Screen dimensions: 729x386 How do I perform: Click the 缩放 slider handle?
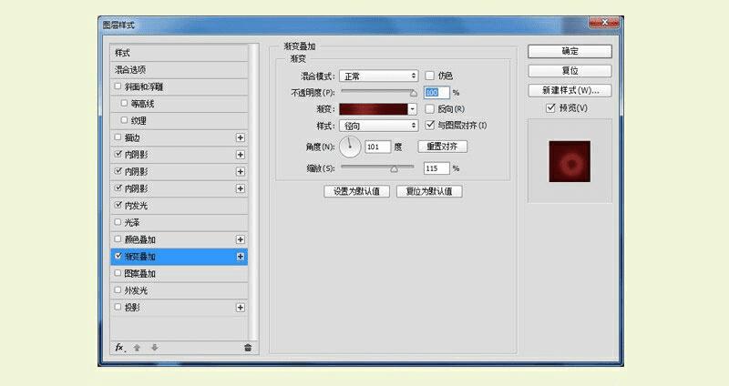click(x=395, y=169)
